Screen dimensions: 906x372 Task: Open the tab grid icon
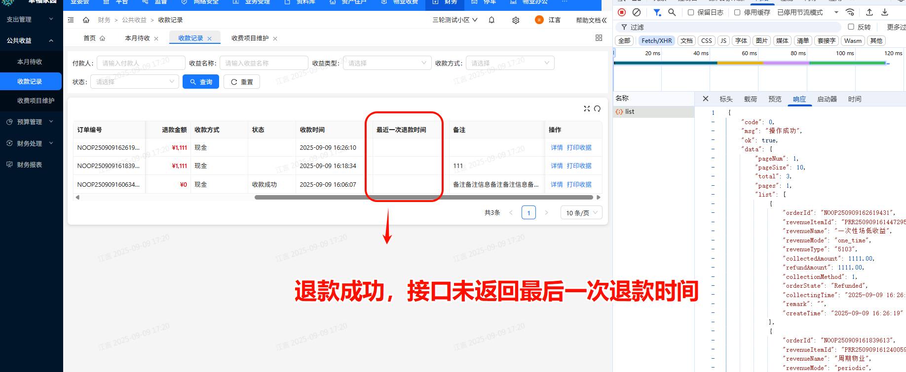click(x=599, y=38)
